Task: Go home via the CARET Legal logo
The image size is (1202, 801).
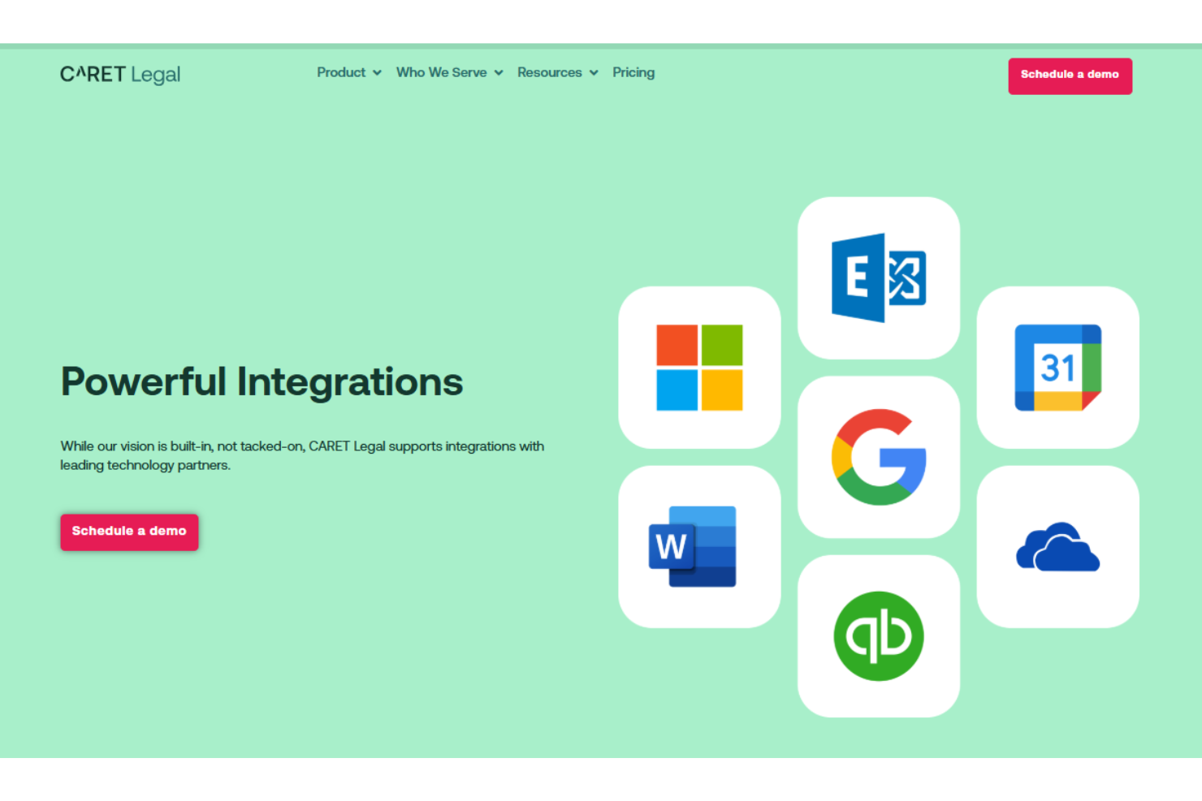Action: click(x=120, y=75)
